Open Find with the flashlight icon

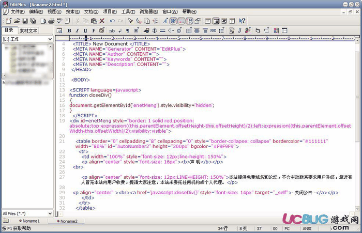tap(130, 21)
